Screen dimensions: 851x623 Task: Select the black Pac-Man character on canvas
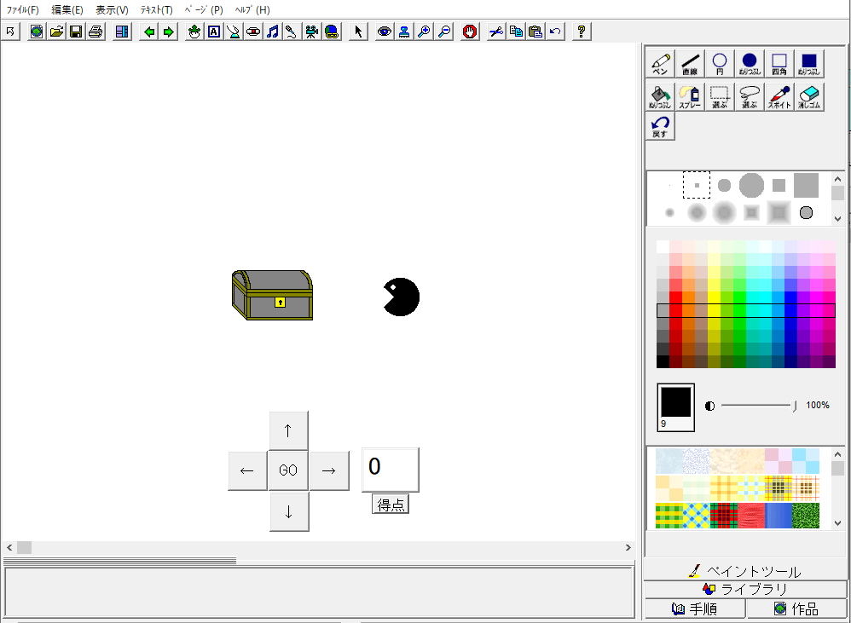point(401,297)
